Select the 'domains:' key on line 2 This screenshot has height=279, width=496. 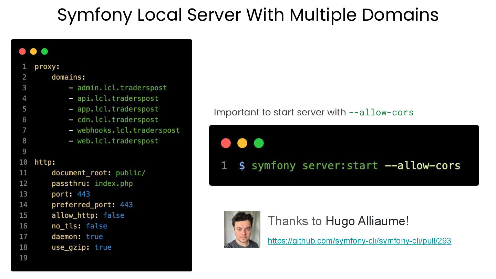69,77
